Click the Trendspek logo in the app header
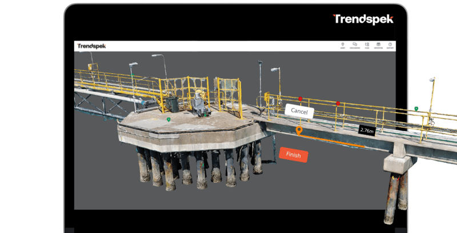This screenshot has width=457, height=233. (x=91, y=46)
